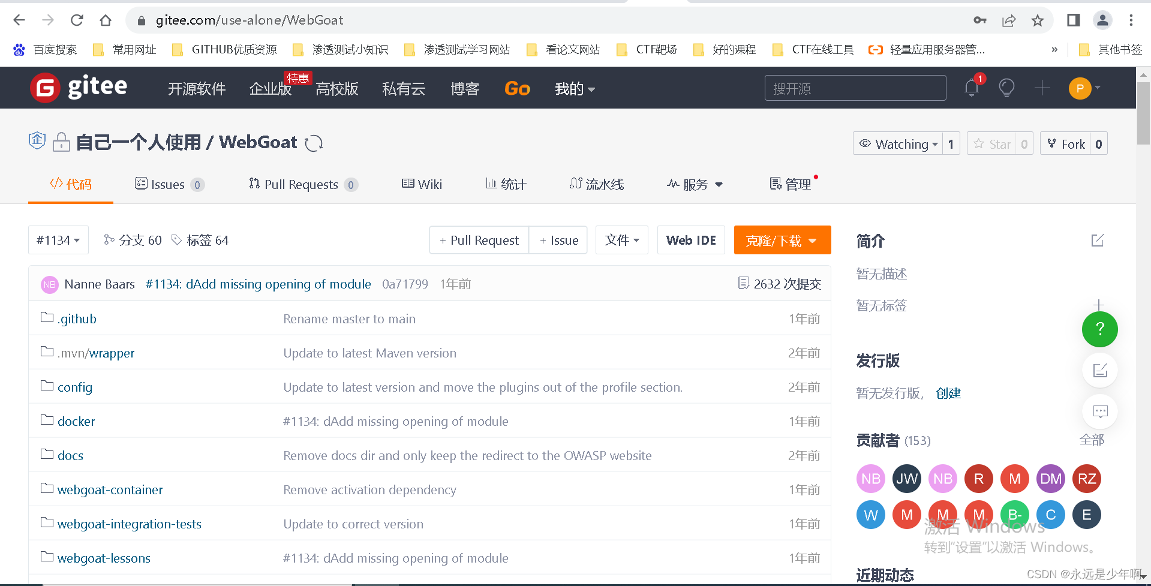Open the browser home page icon
Viewport: 1151px width, 586px height.
pos(106,20)
